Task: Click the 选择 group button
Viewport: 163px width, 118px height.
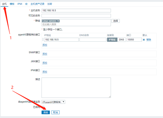Action: [x=116, y=21]
